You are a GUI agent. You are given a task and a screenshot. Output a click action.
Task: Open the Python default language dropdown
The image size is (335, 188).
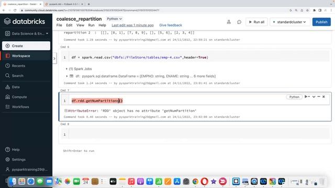114,19
